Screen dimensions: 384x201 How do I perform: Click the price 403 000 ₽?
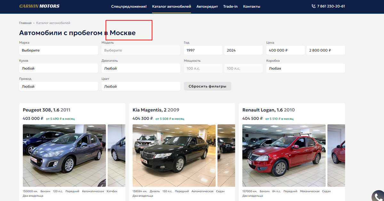pos(33,119)
